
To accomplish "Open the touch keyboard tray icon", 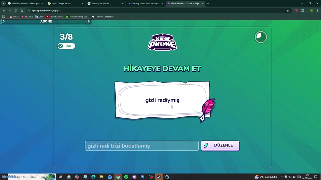I will click(299, 177).
